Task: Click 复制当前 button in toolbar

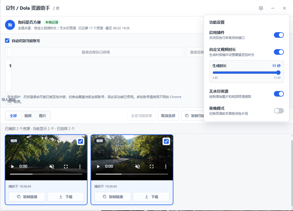Action: 193,116
